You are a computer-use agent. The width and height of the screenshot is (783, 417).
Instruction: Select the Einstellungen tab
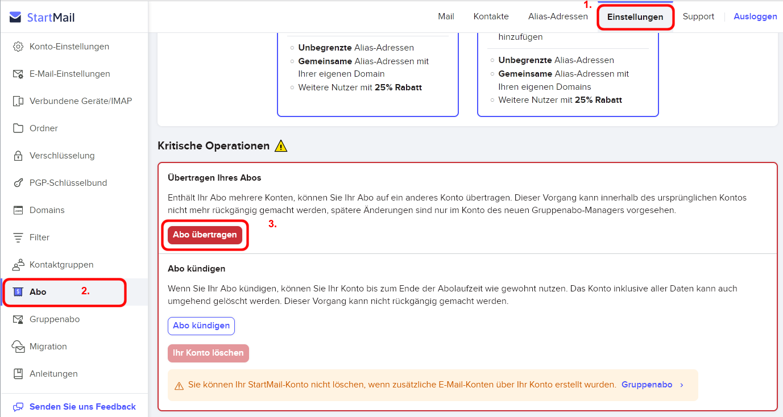coord(635,17)
